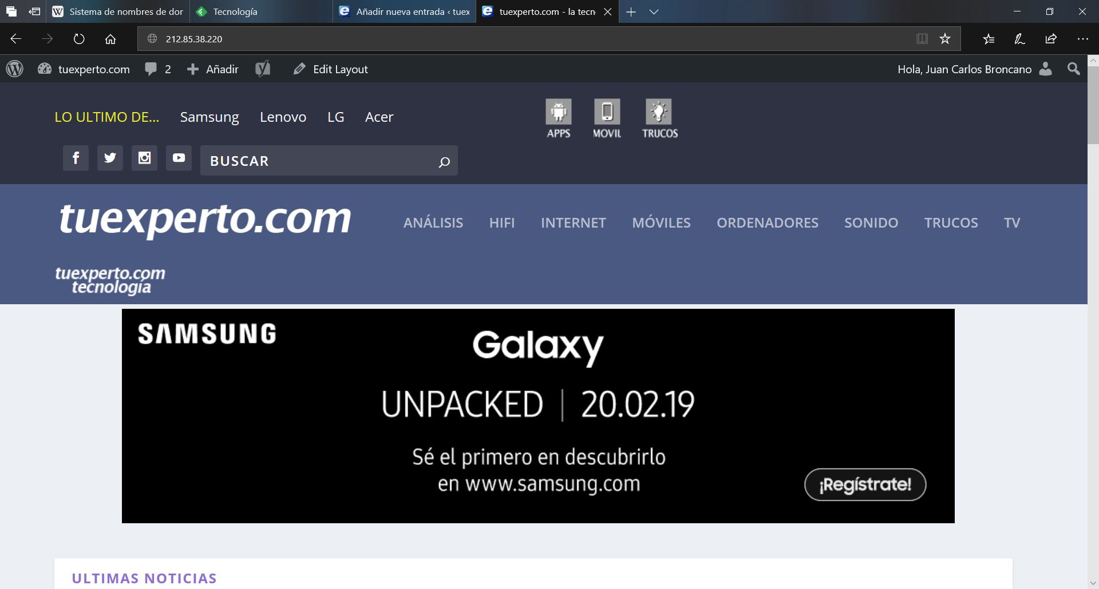This screenshot has width=1099, height=589.
Task: Add page to favorites star
Action: click(x=945, y=39)
